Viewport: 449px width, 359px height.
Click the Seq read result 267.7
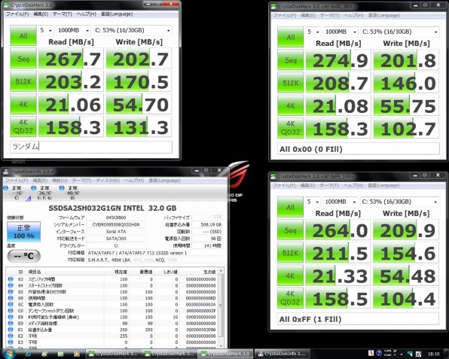tap(71, 59)
